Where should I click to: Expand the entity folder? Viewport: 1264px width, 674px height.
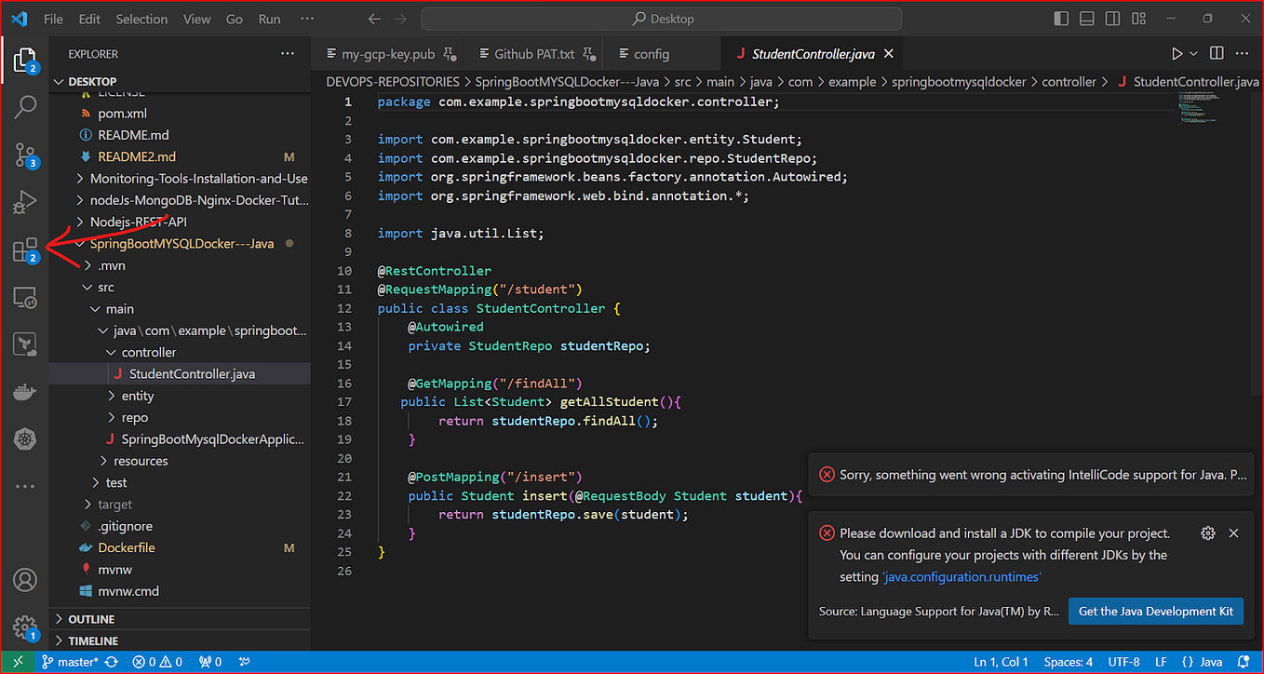click(x=138, y=396)
